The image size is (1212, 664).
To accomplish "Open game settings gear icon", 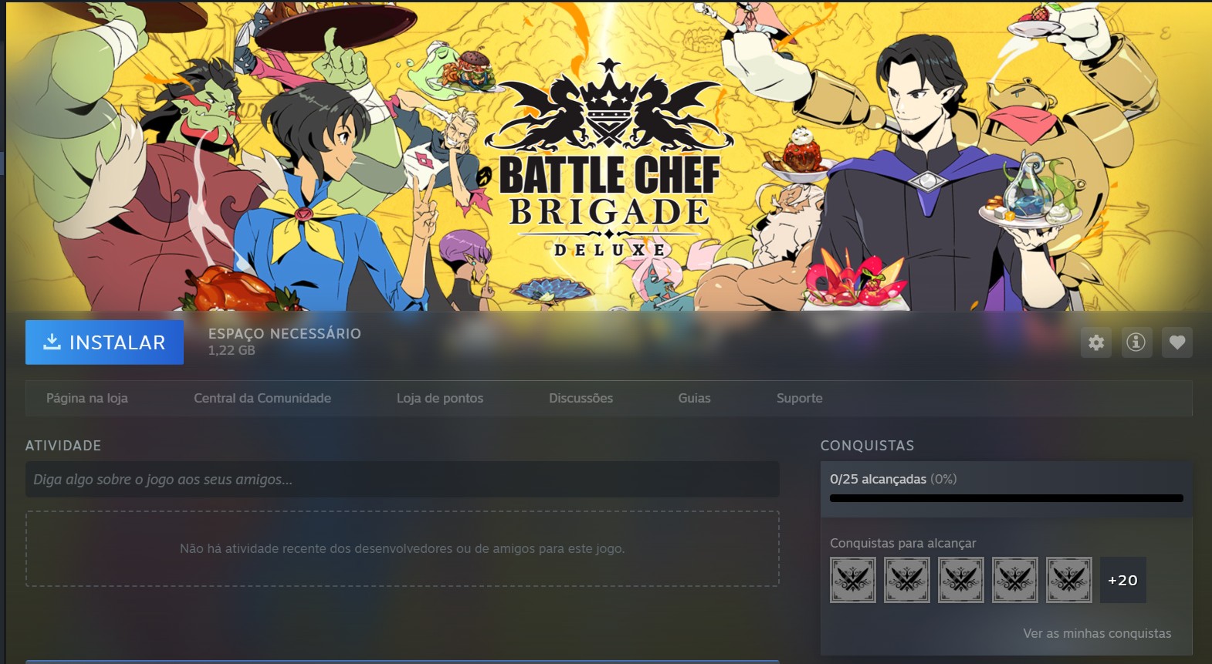I will point(1096,342).
